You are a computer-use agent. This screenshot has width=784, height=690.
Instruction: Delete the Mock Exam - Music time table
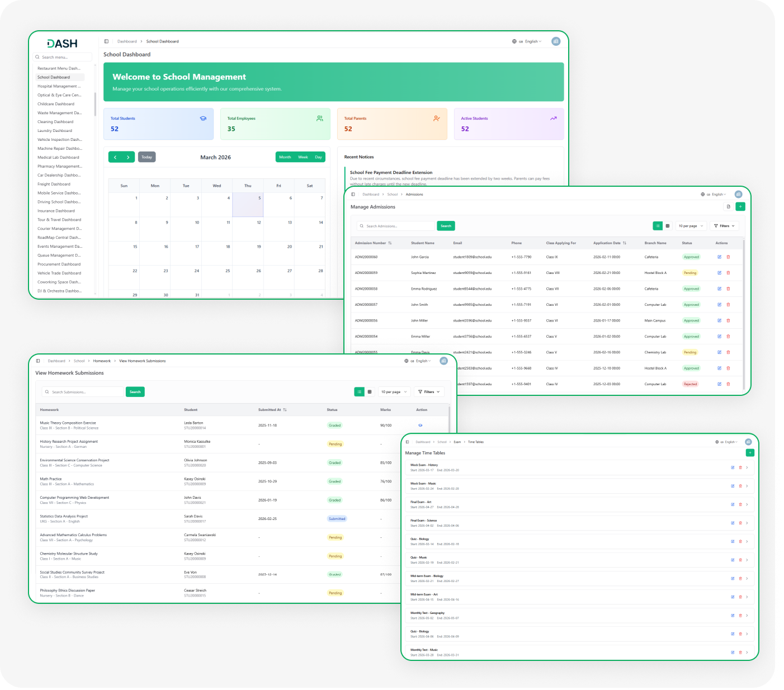tap(740, 486)
